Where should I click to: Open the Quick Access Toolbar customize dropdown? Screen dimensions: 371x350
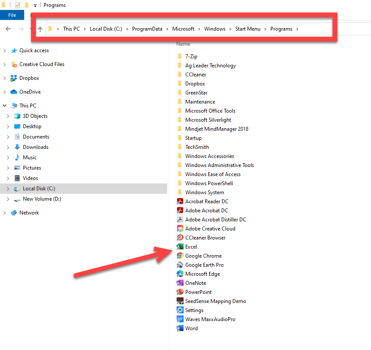point(35,5)
